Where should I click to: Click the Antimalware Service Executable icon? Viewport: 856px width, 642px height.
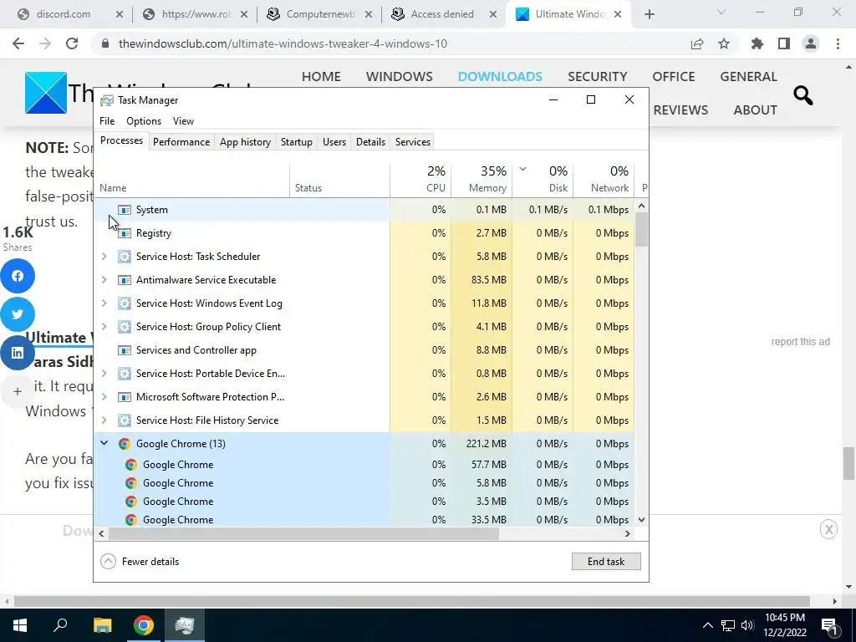click(x=125, y=280)
